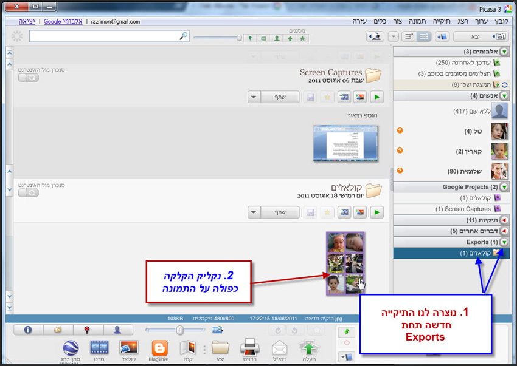Click the הדפס (Print) icon
Screen dimensions: 517x366
(x=250, y=351)
